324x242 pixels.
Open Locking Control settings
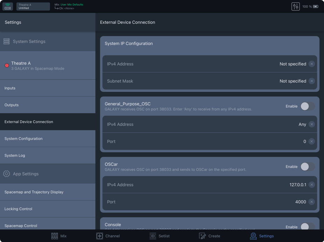[48, 209]
